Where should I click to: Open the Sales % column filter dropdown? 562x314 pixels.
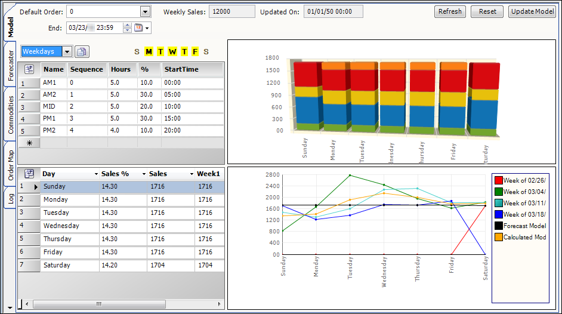pyautogui.click(x=144, y=174)
